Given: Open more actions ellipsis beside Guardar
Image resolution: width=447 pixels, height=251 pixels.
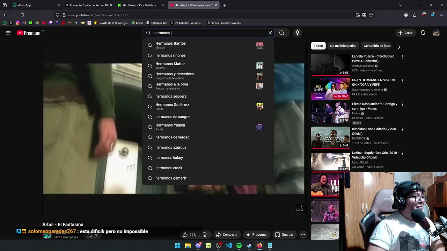Looking at the screenshot, I should 303,235.
